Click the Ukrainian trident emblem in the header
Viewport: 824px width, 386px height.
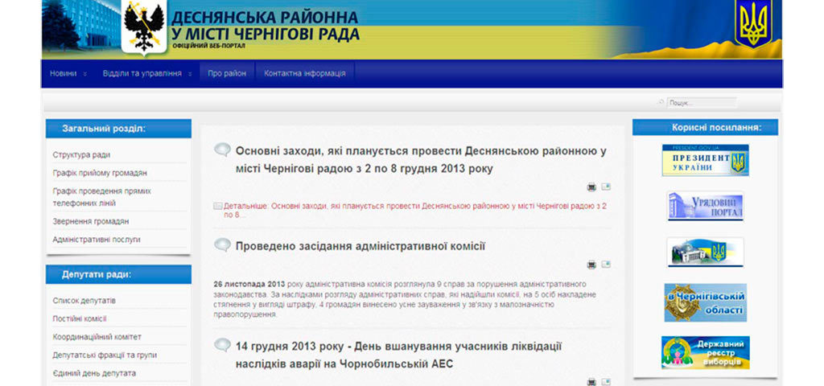pos(753,24)
